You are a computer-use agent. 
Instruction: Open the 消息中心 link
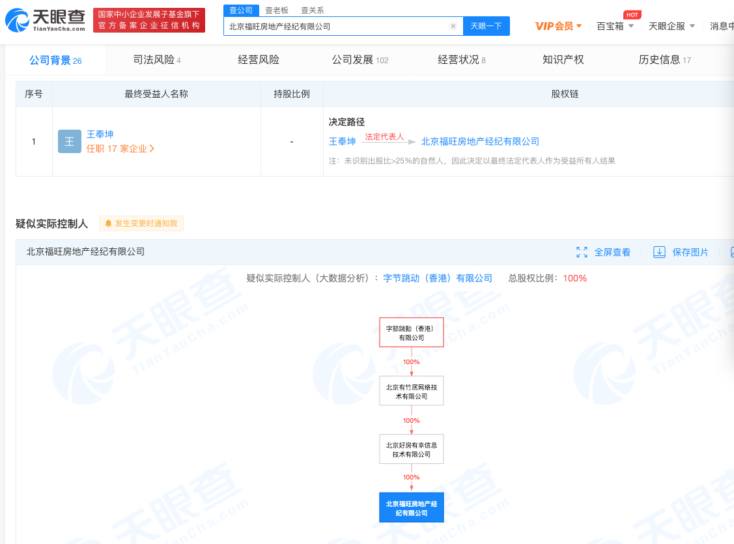(722, 26)
